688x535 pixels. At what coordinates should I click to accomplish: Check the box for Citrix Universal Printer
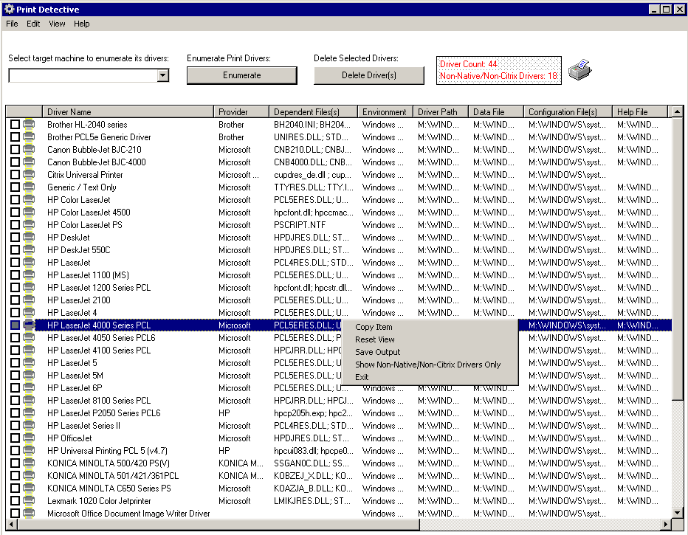coord(15,175)
